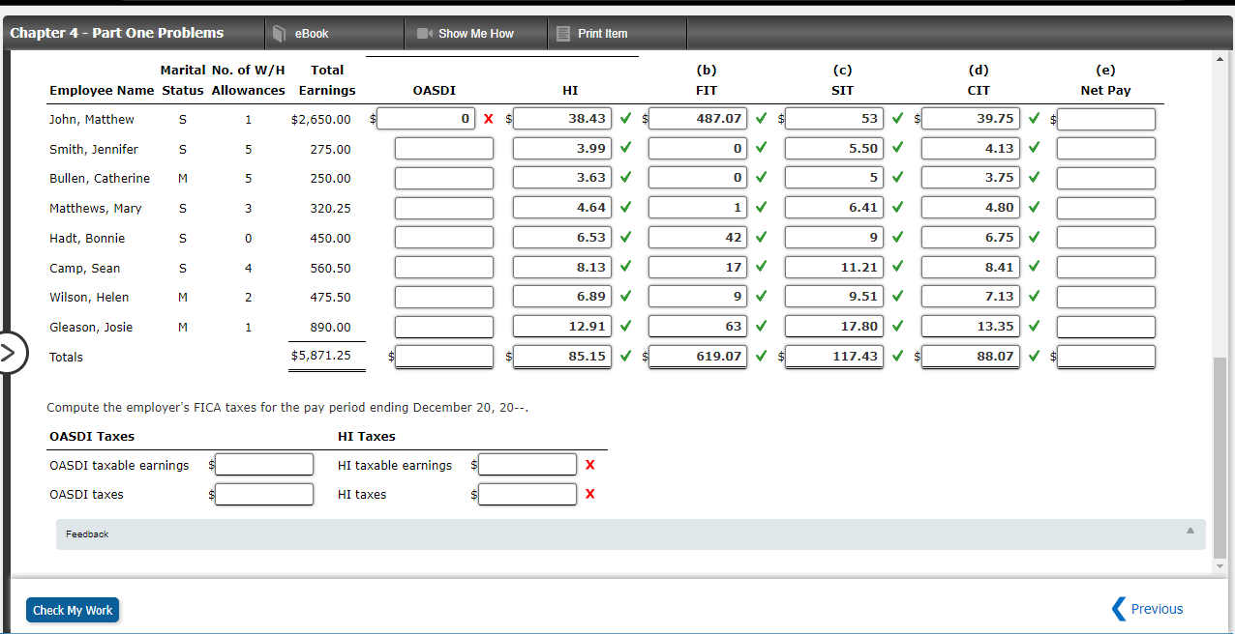Click the OASDI field for Wilson, Helen
Screen dimensions: 1235x634
(x=444, y=297)
